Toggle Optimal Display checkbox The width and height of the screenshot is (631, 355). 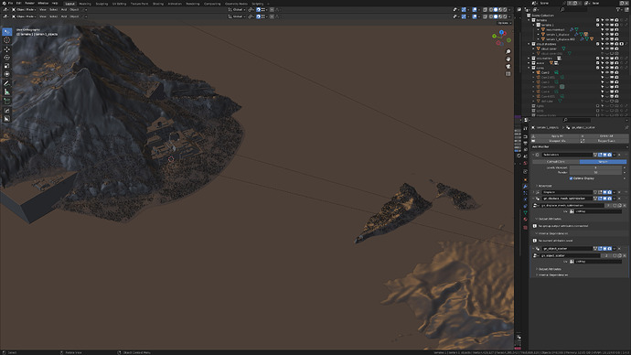(x=571, y=178)
